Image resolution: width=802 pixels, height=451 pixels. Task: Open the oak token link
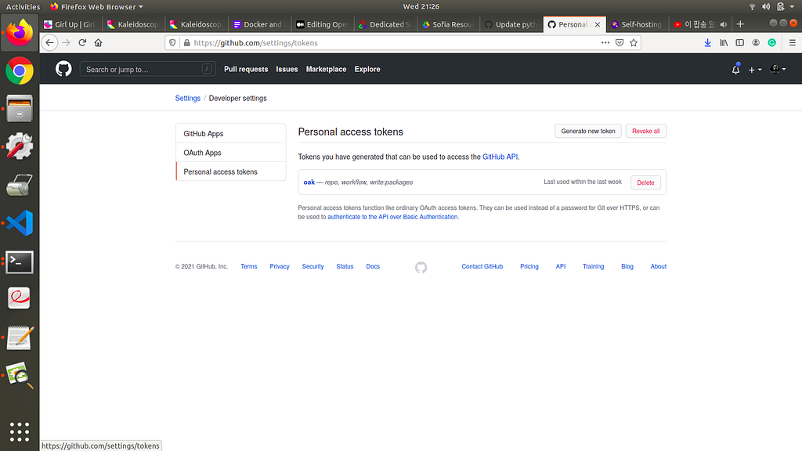[x=309, y=182]
